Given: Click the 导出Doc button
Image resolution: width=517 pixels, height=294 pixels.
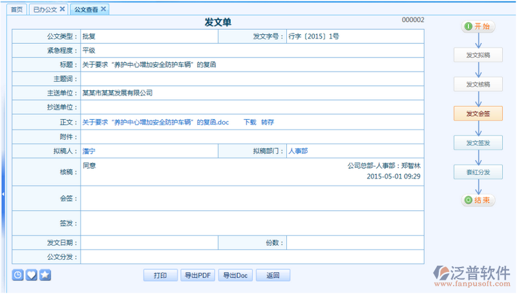Looking at the screenshot, I should 235,275.
